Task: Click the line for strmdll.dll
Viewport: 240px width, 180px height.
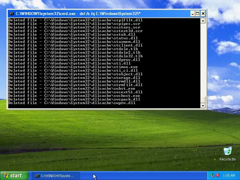Action: pos(74,81)
